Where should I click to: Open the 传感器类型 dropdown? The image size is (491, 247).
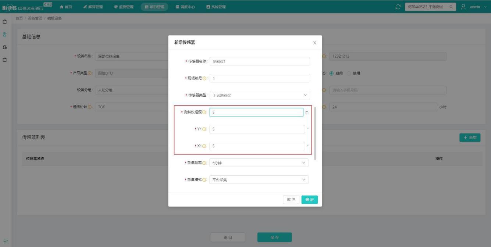260,95
